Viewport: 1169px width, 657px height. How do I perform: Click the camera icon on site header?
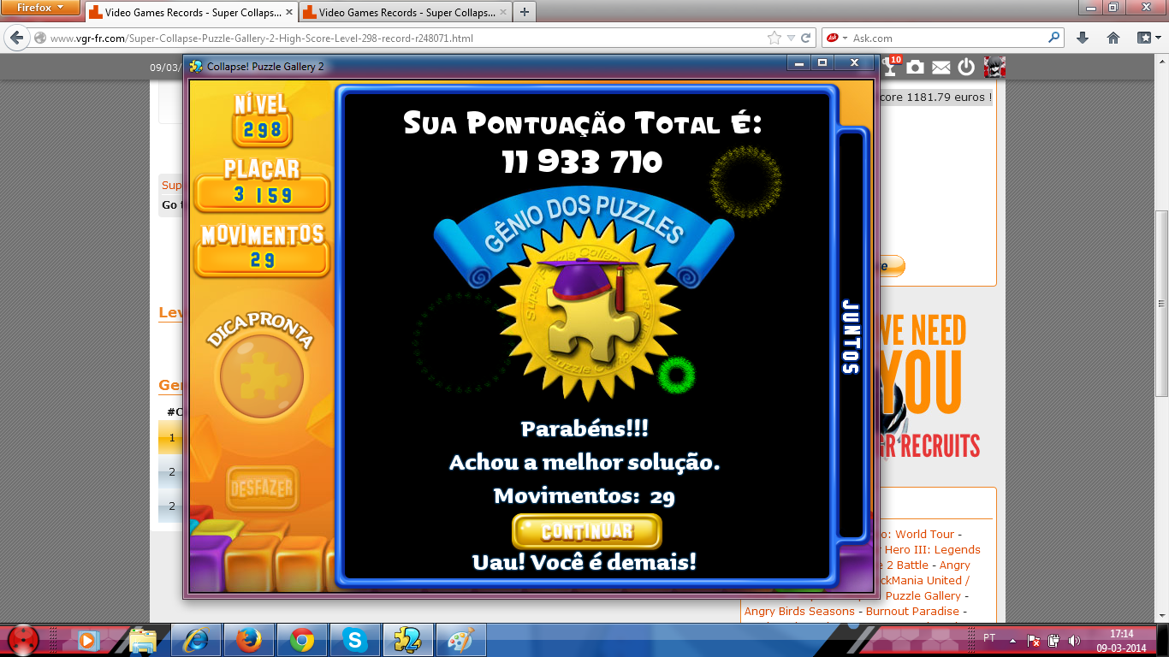tap(915, 67)
